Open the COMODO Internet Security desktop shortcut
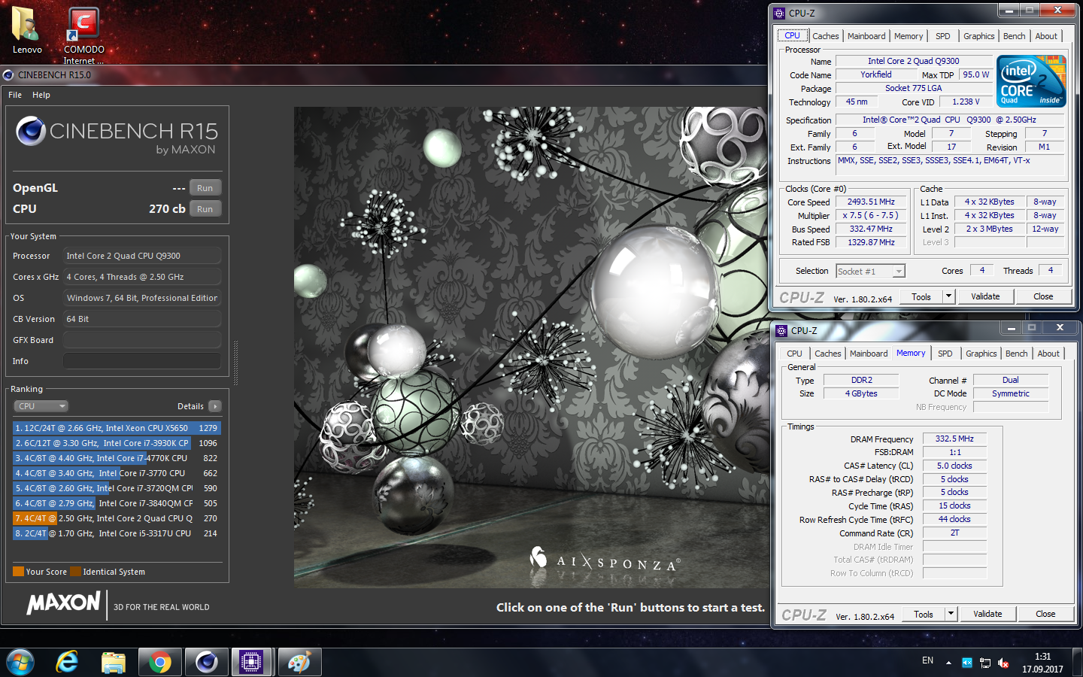This screenshot has height=677, width=1083. (x=83, y=35)
